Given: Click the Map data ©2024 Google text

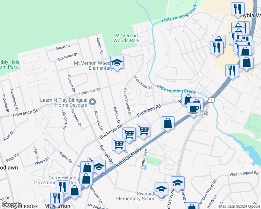Looking at the screenshot, I should (x=240, y=207).
